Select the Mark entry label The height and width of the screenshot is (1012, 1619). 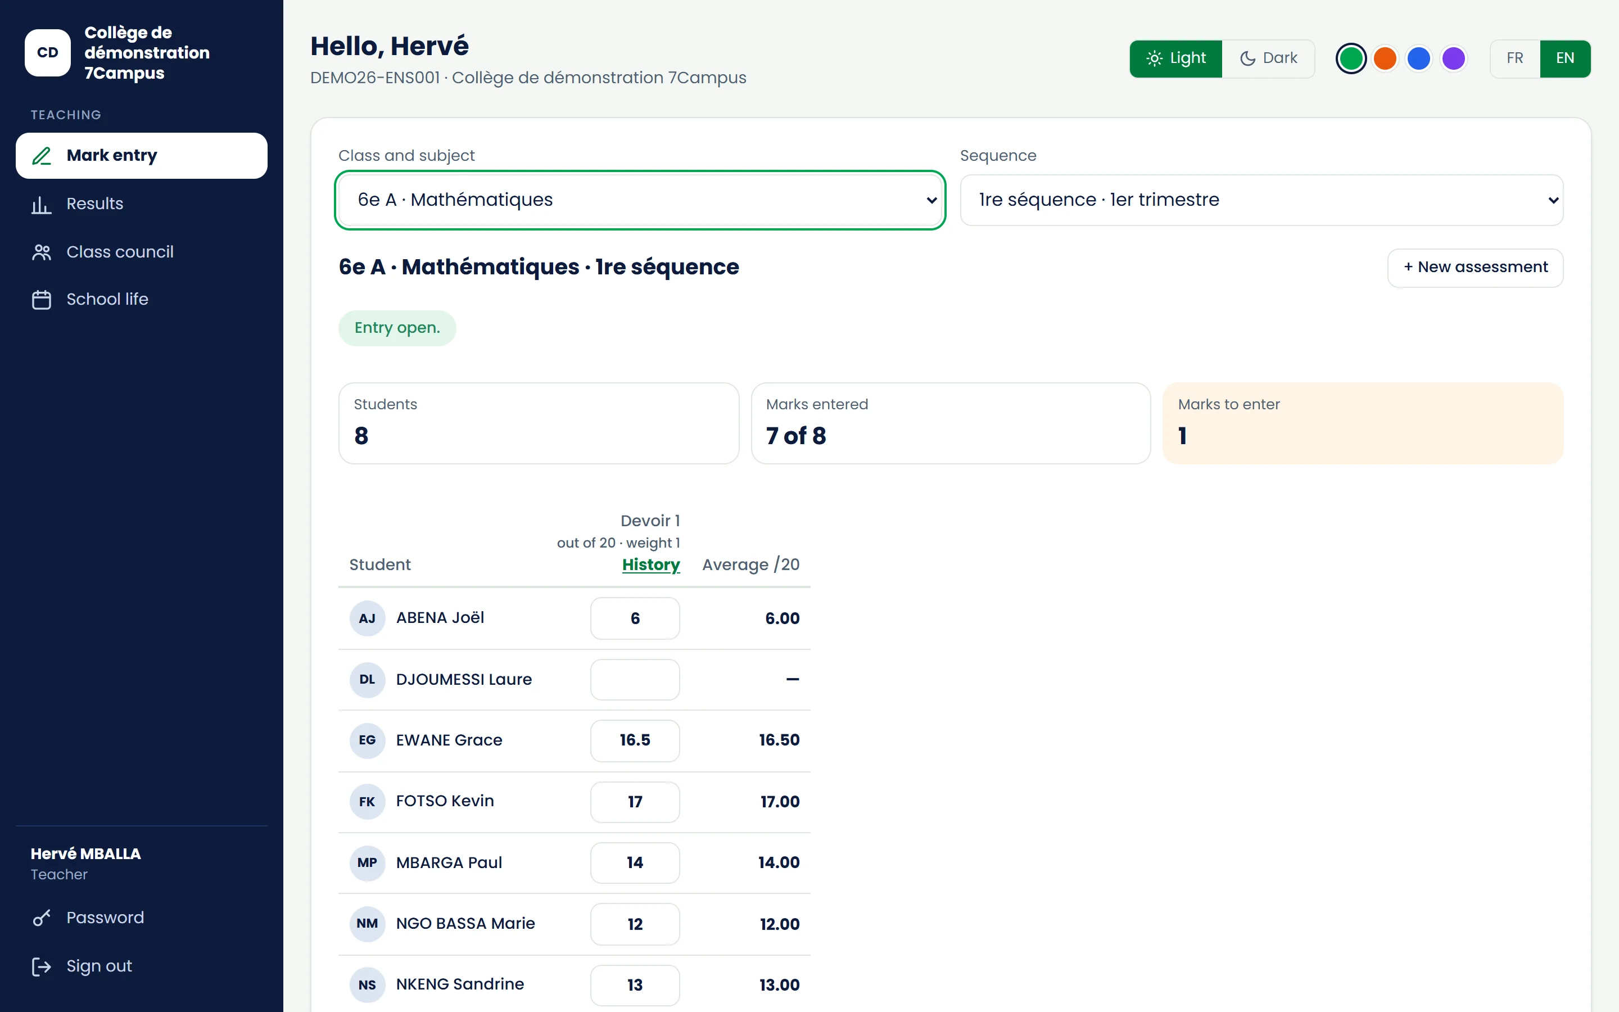112,155
